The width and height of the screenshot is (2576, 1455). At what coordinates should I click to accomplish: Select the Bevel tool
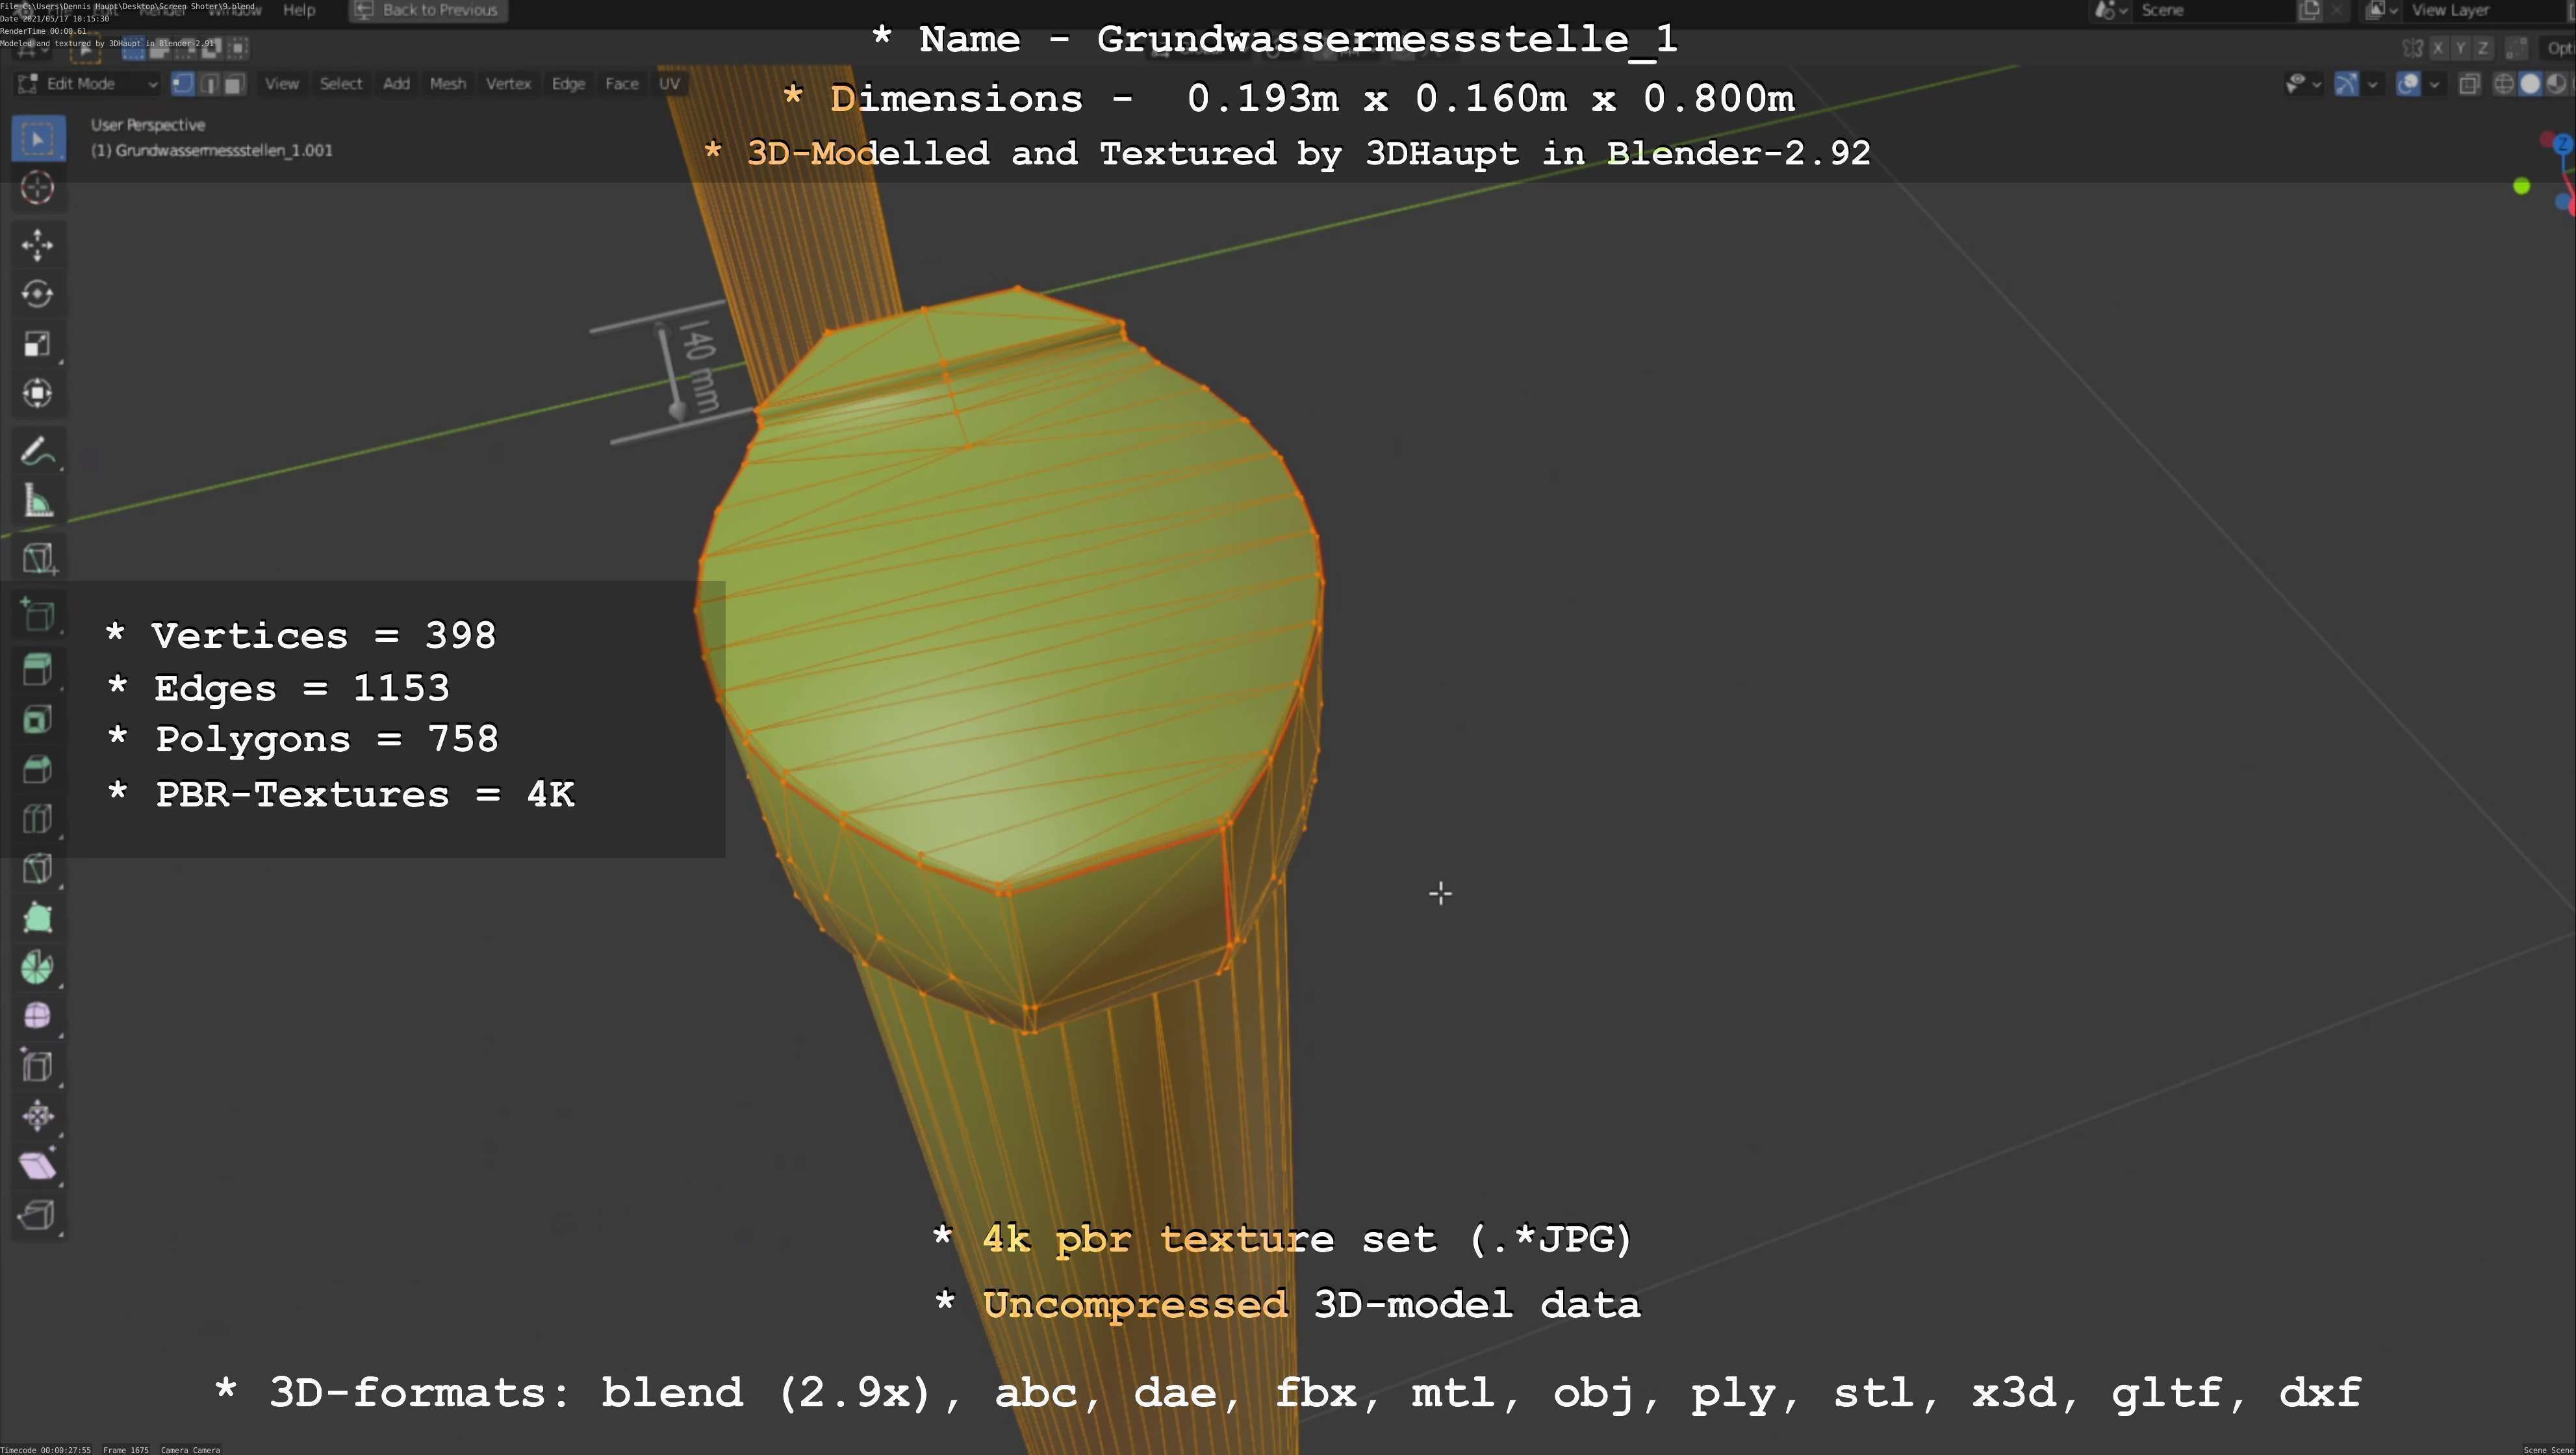tap(38, 769)
